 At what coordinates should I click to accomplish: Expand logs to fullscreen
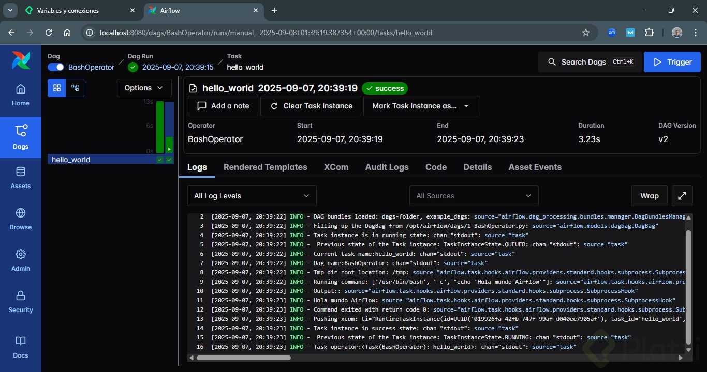click(682, 196)
